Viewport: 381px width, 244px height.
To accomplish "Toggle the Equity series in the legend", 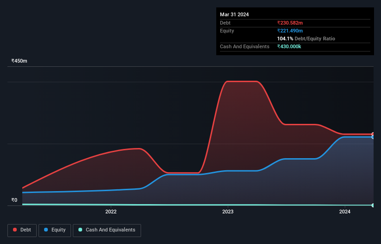I will click(x=55, y=230).
